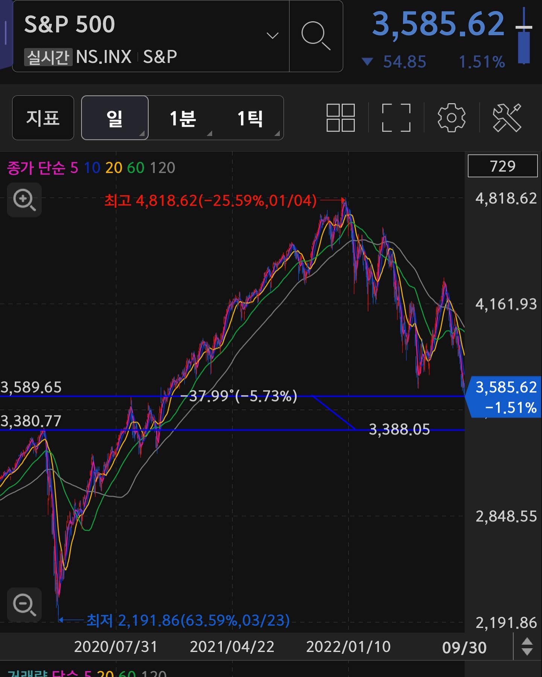Click the 4,161.93 price axis label

click(x=506, y=304)
